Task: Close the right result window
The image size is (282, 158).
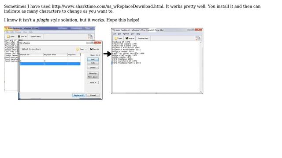Action: click(x=199, y=30)
